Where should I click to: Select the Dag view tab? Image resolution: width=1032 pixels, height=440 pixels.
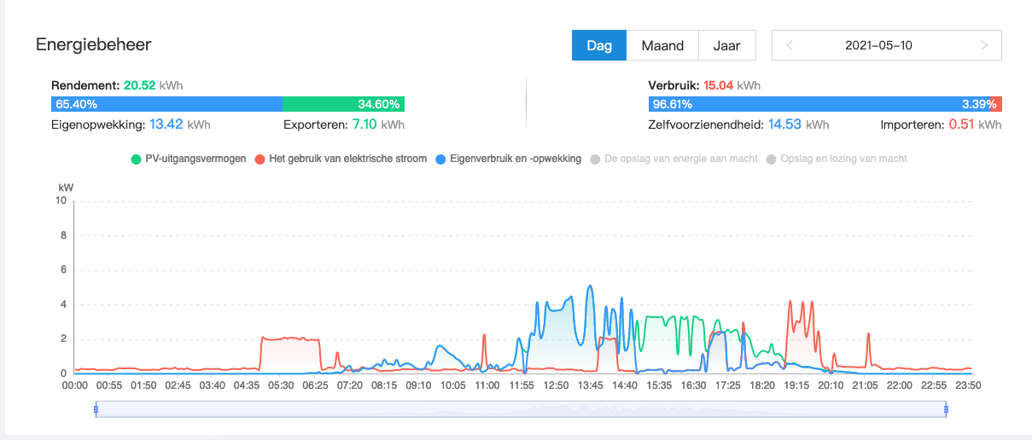click(599, 45)
